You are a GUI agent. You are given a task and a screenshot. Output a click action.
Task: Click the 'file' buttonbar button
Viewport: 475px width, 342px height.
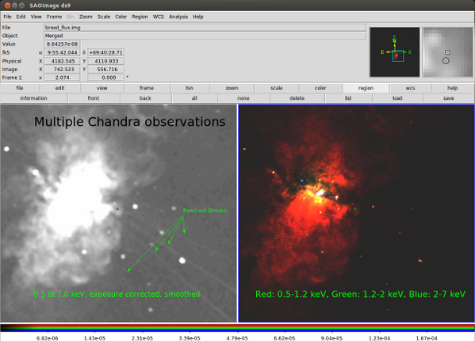point(20,88)
